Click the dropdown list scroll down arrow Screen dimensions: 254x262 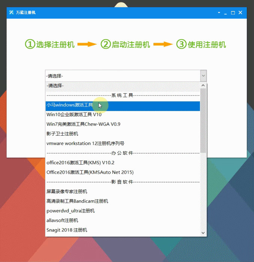pyautogui.click(x=203, y=233)
